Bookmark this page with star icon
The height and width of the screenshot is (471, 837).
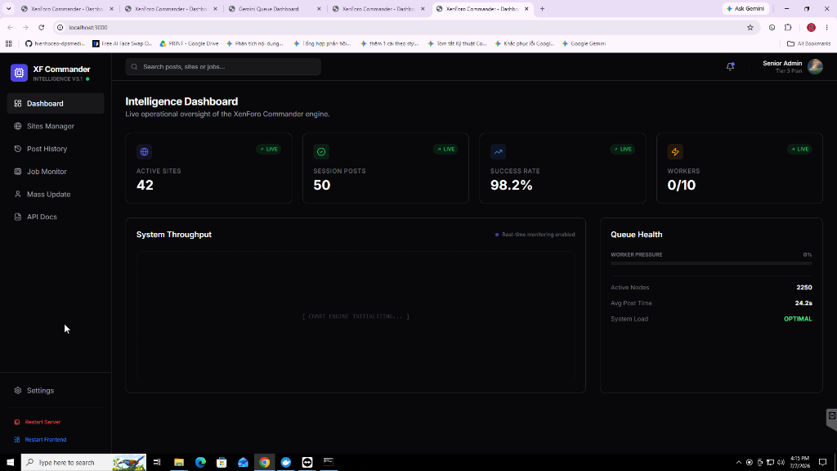(750, 27)
